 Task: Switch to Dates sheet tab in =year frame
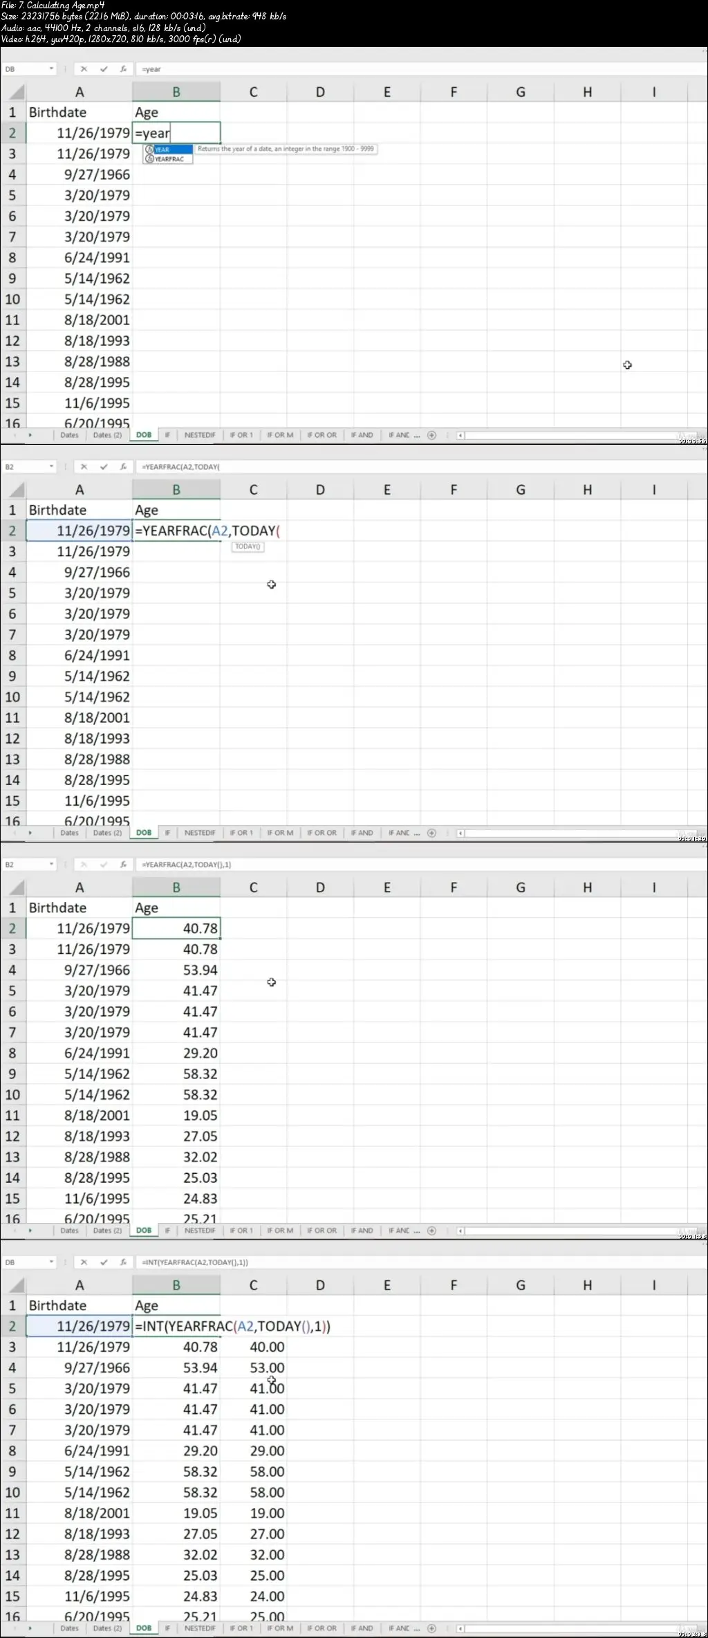click(x=69, y=435)
